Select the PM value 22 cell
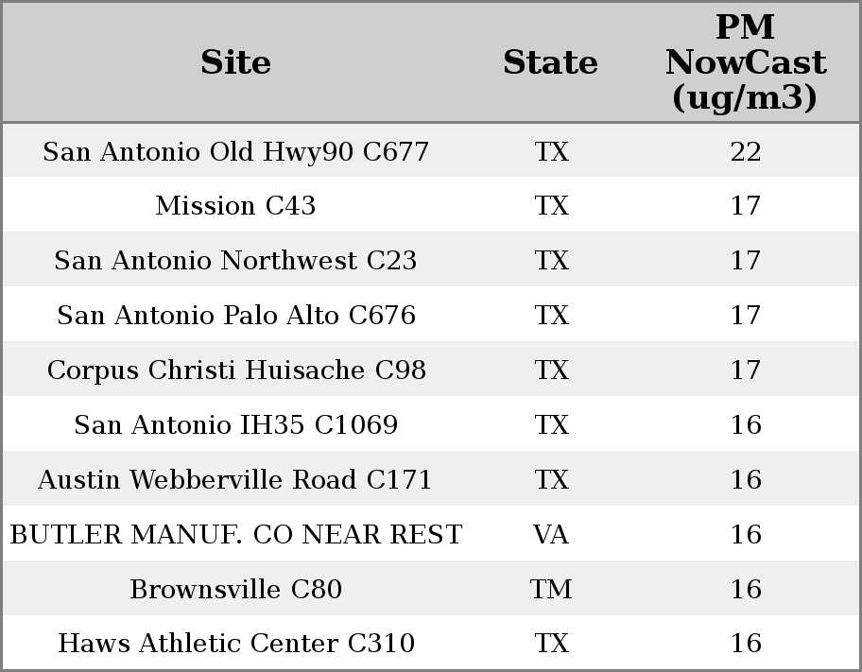The width and height of the screenshot is (862, 672). click(x=746, y=151)
